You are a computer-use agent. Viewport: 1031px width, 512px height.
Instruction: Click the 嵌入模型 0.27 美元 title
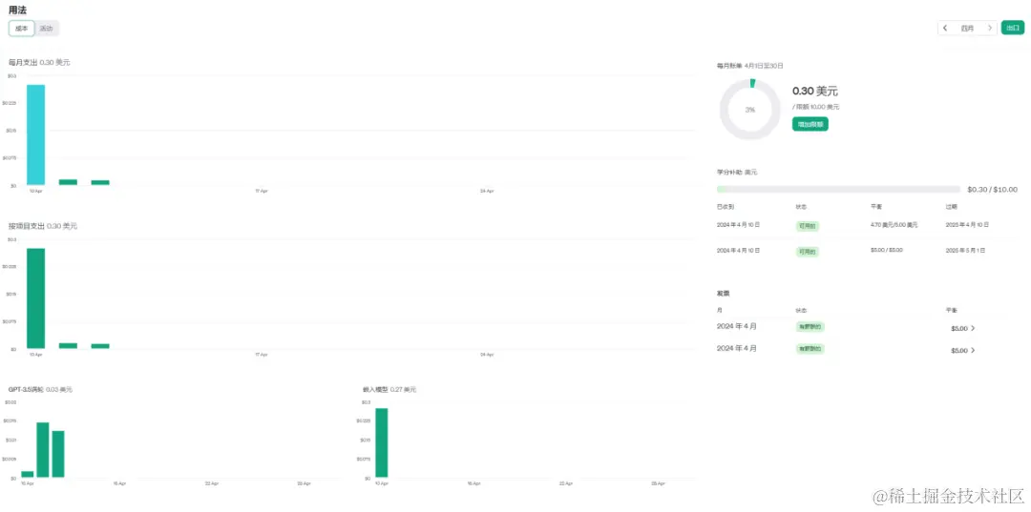[x=389, y=389]
